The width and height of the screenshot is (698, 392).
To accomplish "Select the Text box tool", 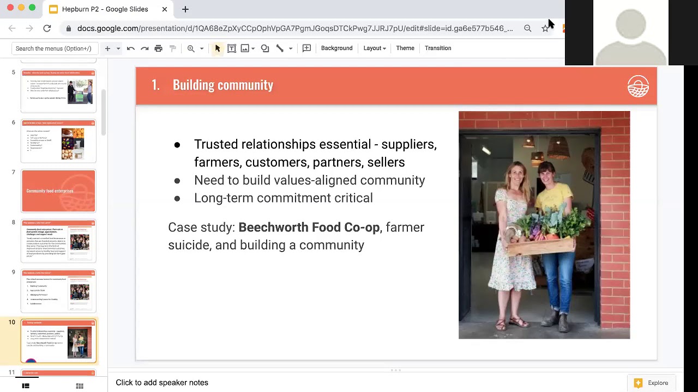I will coord(232,48).
